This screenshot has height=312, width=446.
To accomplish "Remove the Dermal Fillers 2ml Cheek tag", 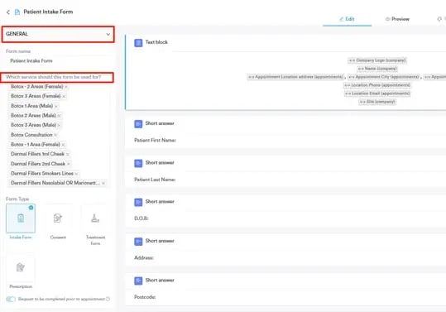I will coord(68,164).
